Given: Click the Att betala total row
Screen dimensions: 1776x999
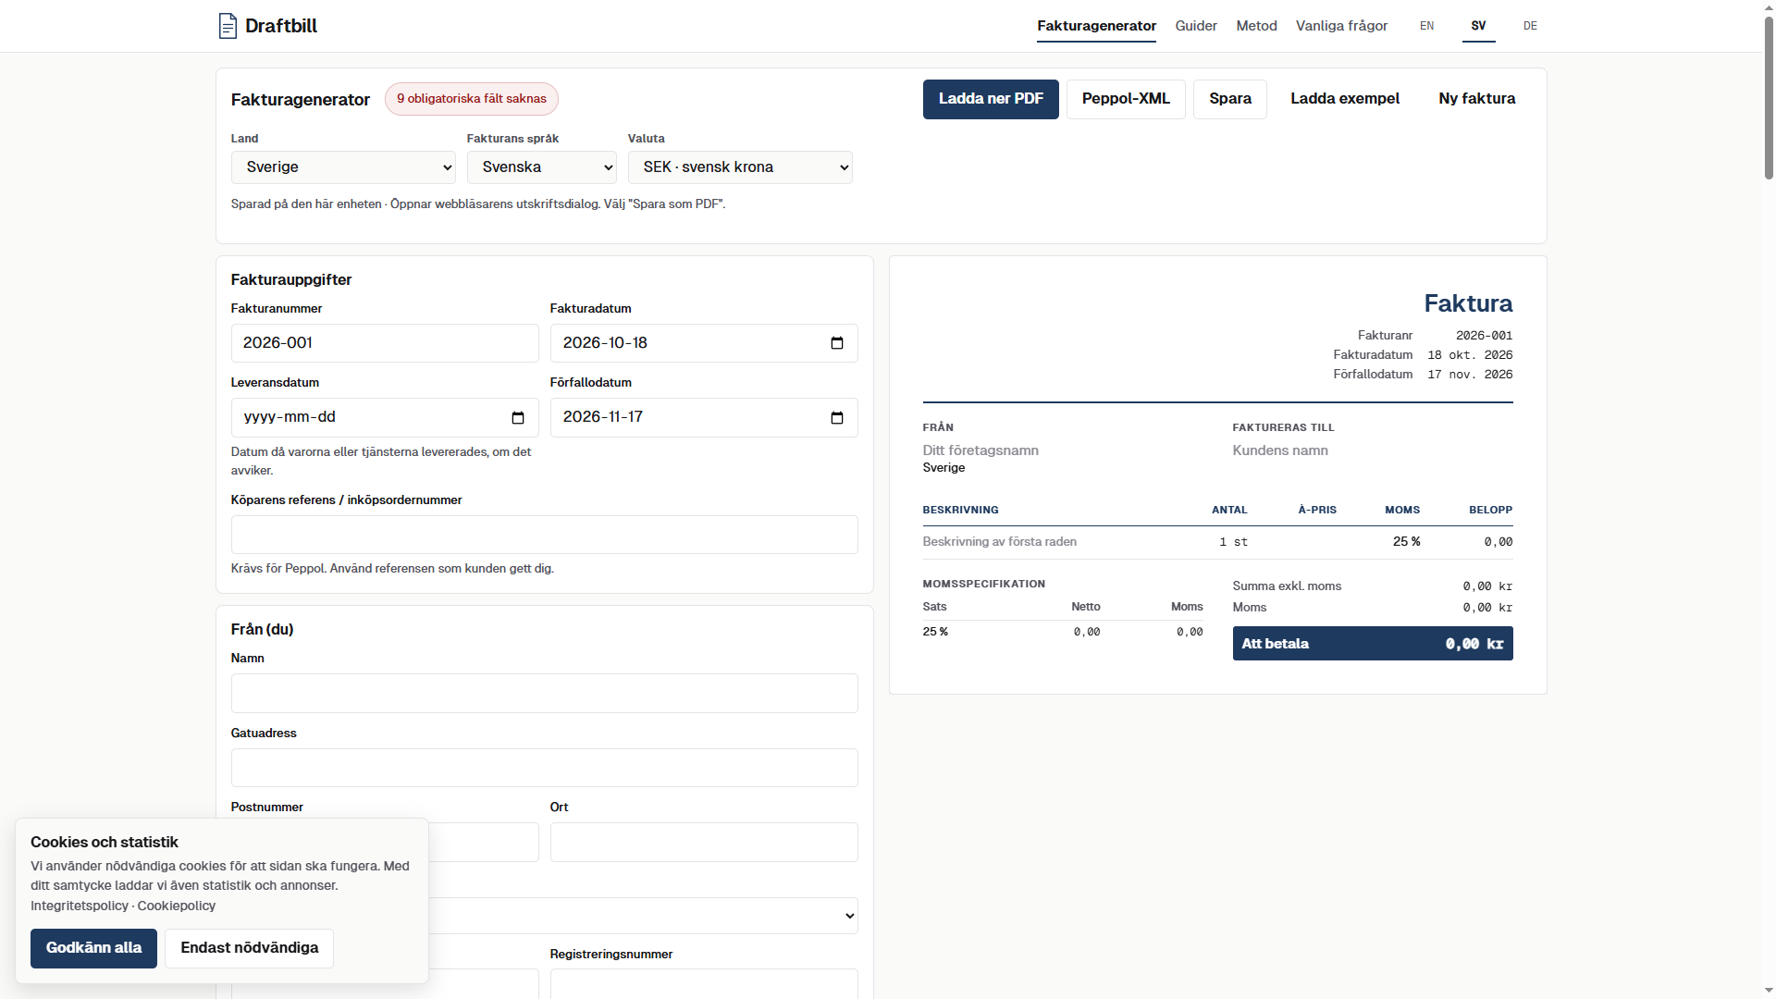Looking at the screenshot, I should pos(1373,644).
